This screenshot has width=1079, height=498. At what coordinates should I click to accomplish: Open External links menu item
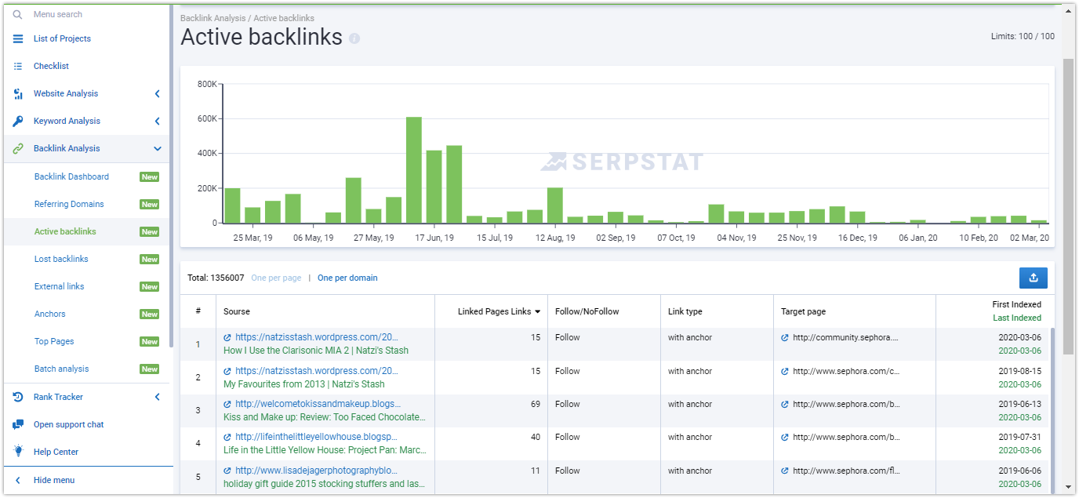click(60, 286)
